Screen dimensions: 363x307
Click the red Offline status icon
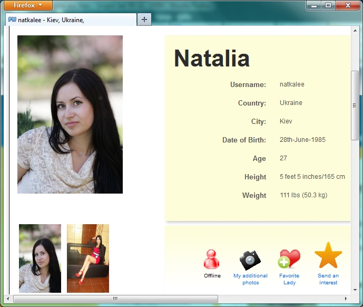[211, 260]
